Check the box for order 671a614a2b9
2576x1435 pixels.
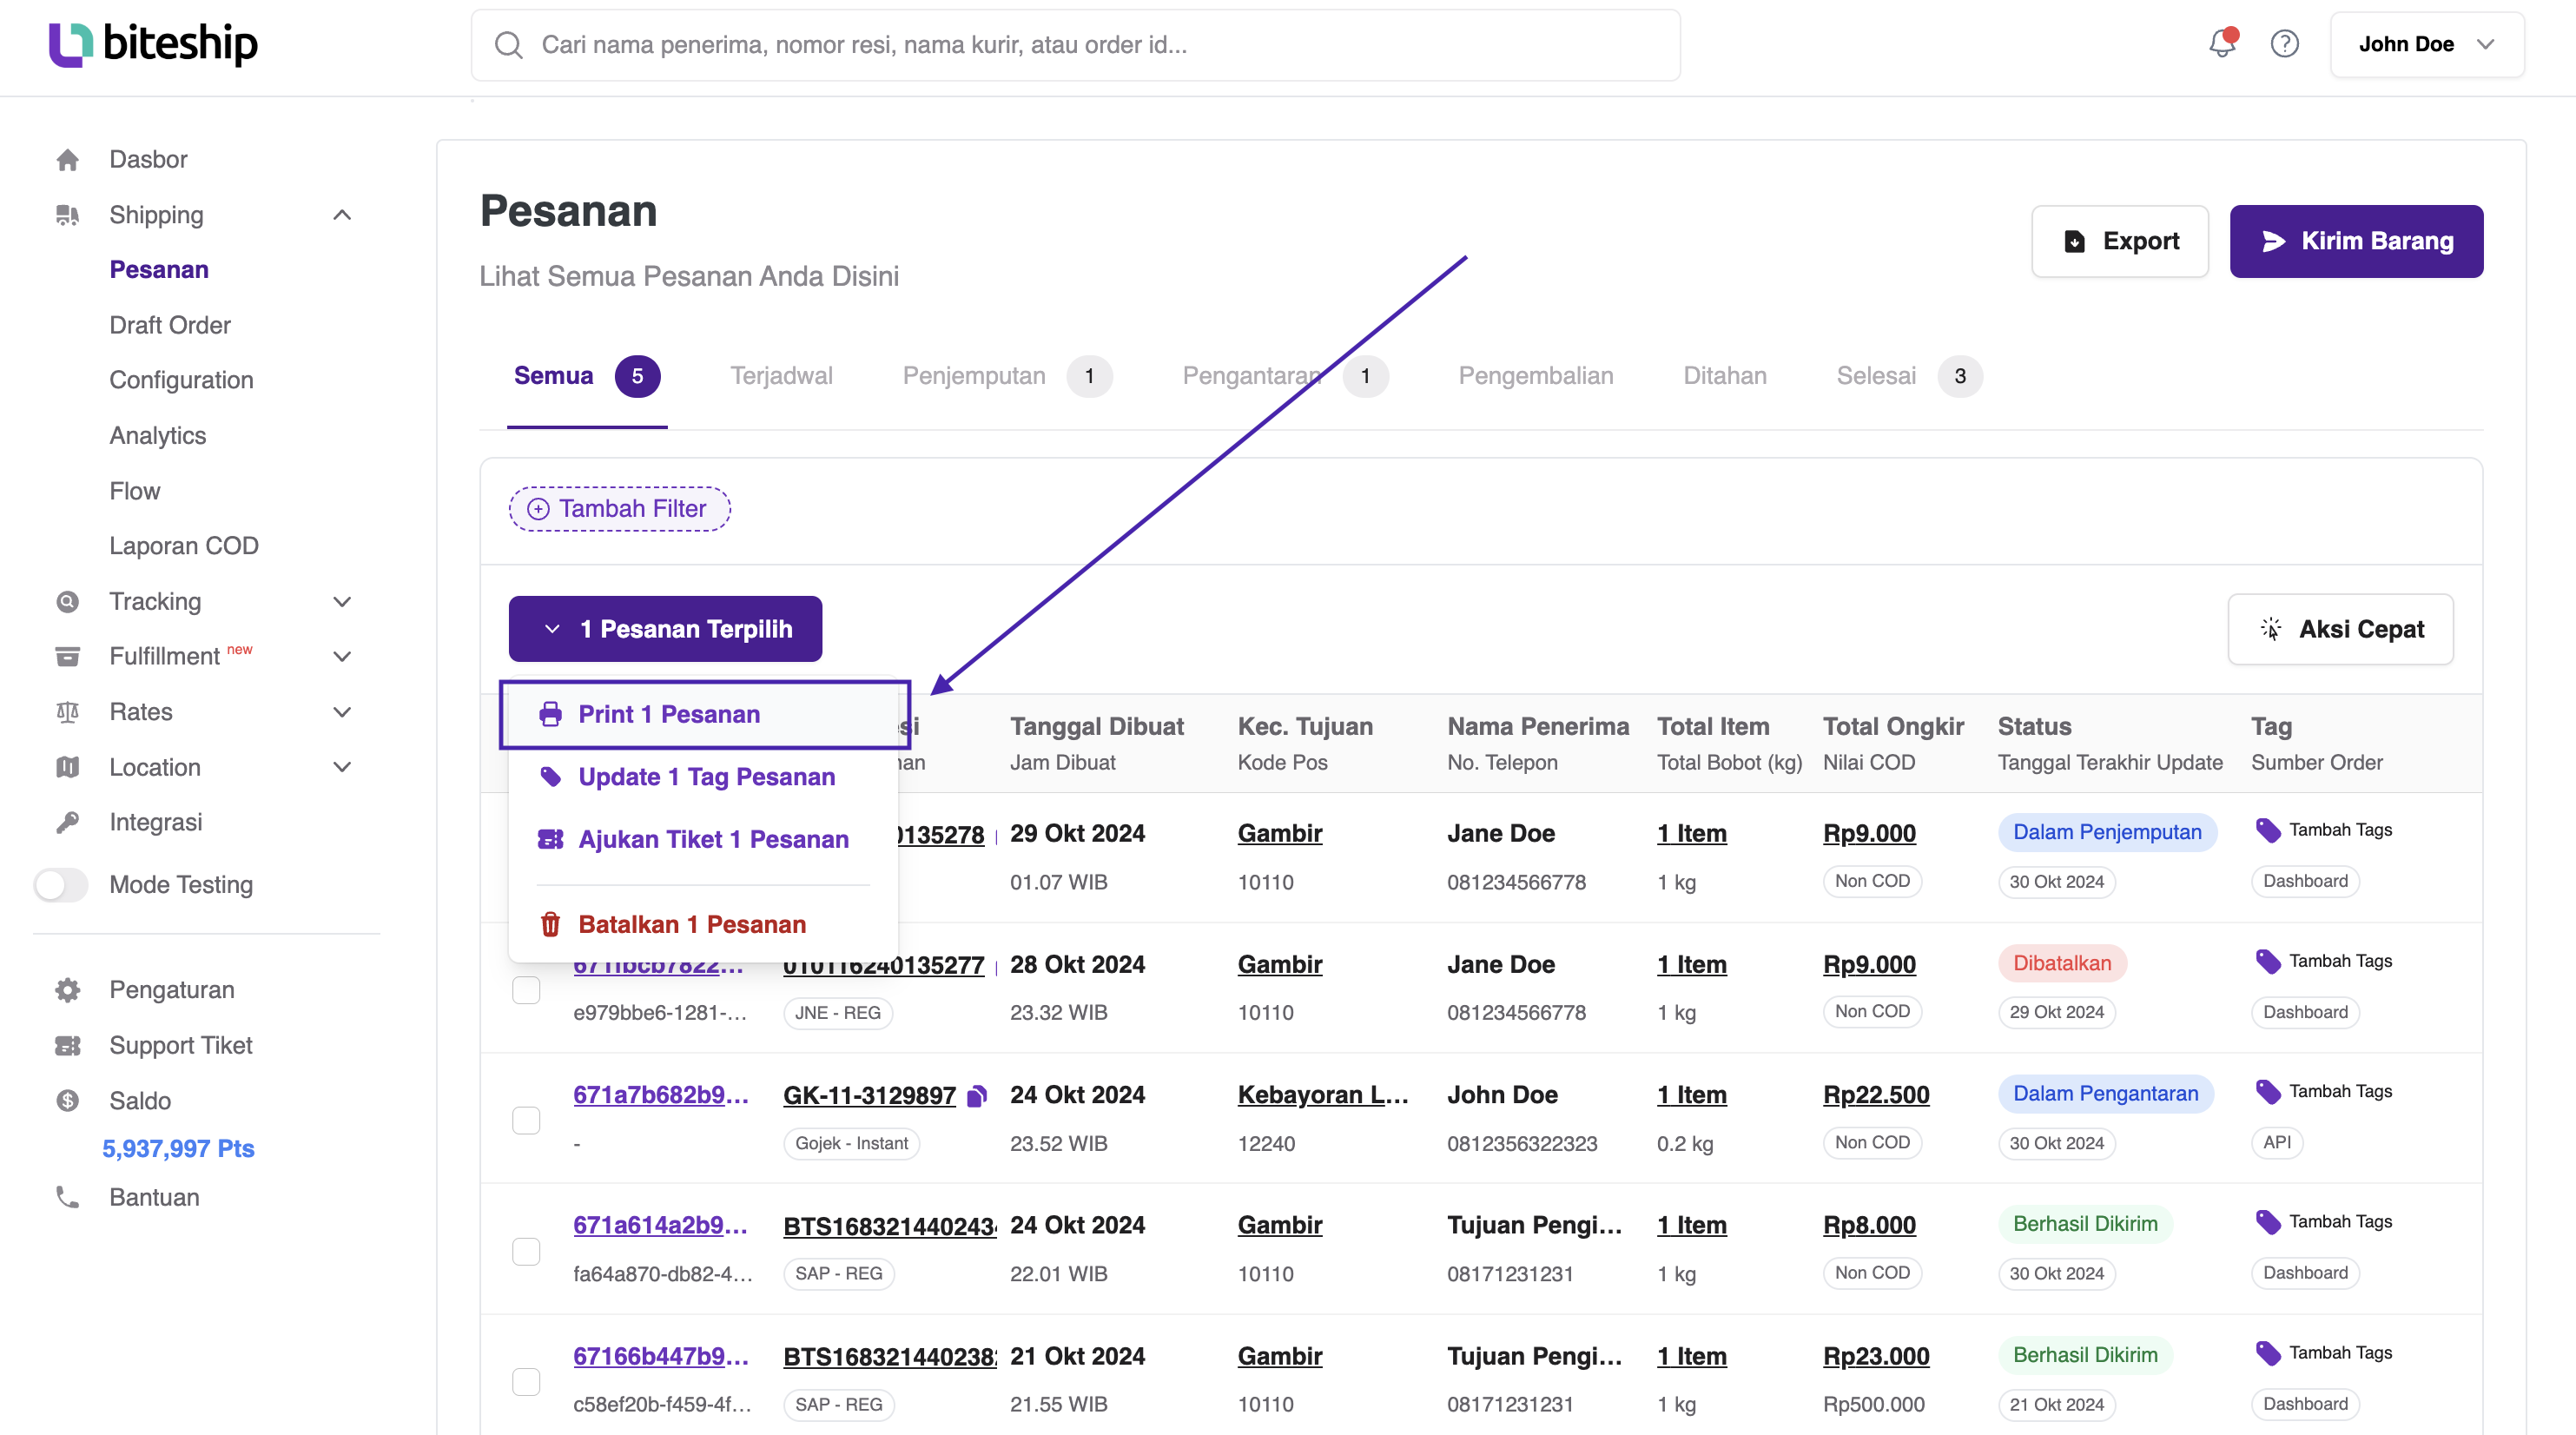(526, 1251)
